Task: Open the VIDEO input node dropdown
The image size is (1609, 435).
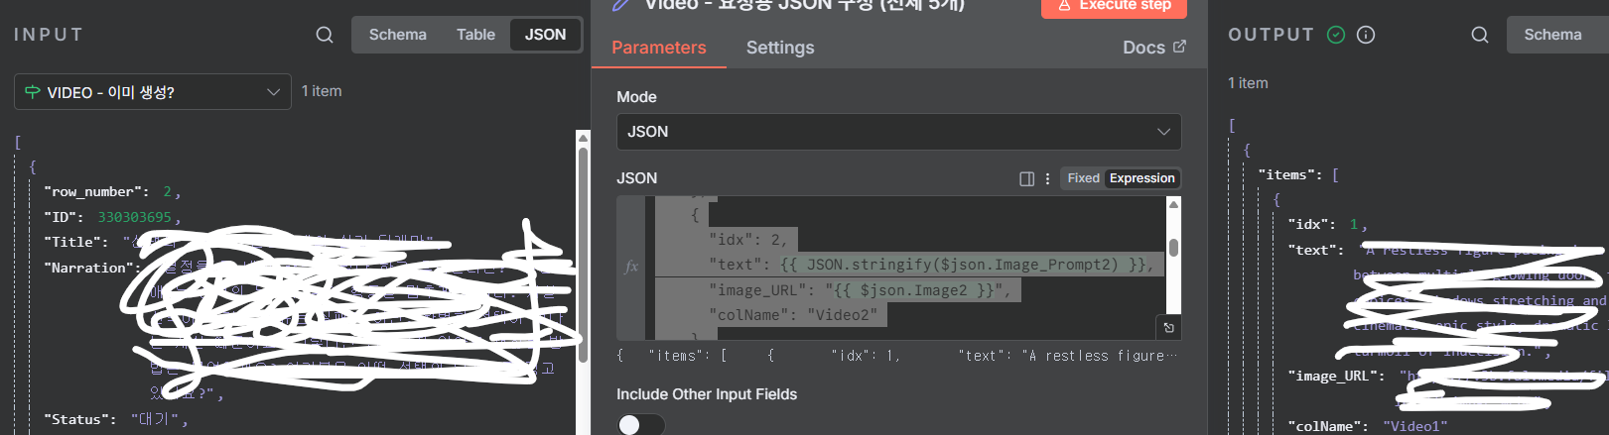Action: pyautogui.click(x=153, y=92)
